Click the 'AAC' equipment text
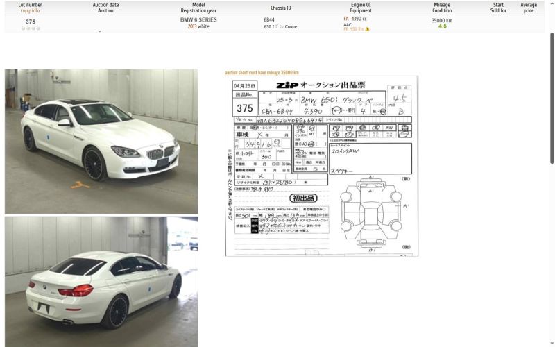Viewport: 555px width, 347px height. [x=348, y=25]
